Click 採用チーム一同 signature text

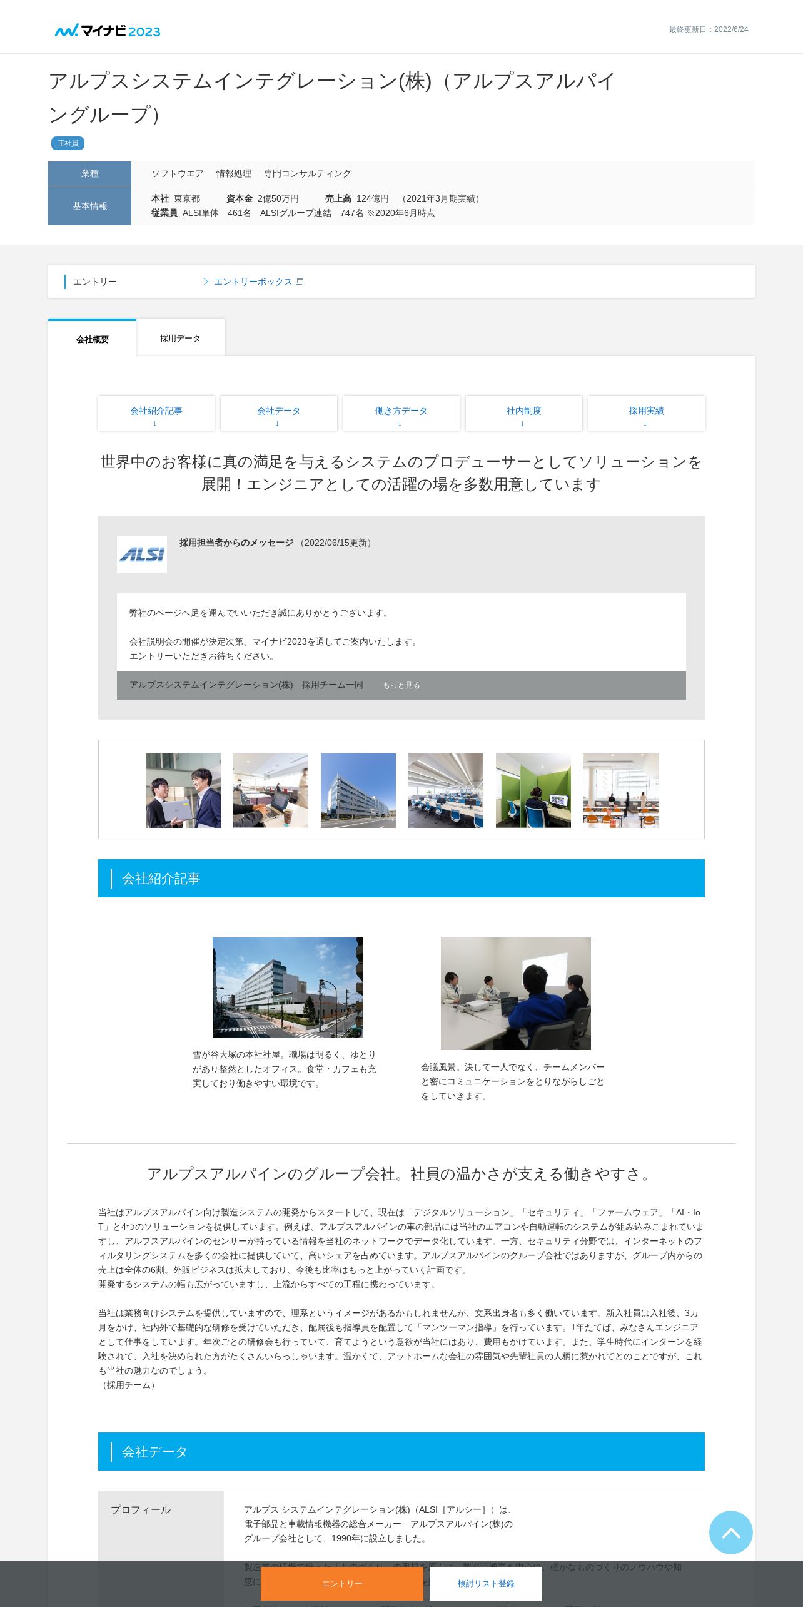coord(333,685)
